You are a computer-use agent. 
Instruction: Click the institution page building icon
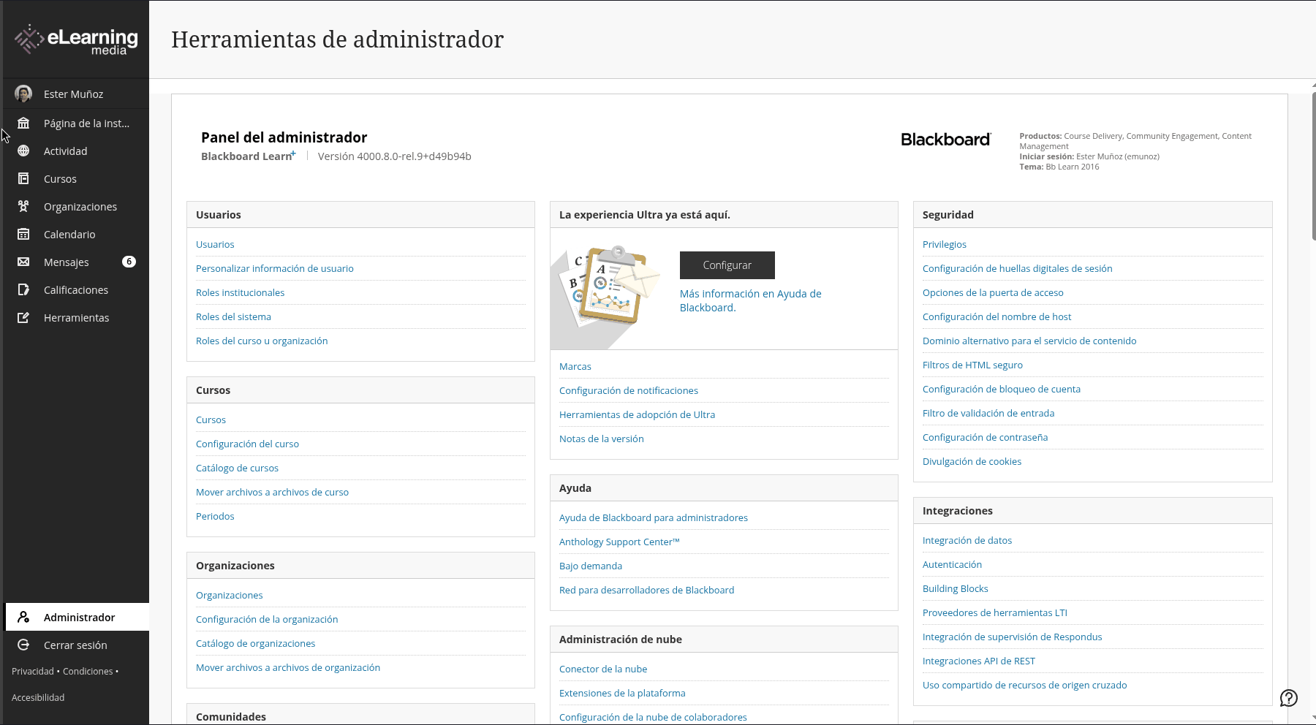23,123
